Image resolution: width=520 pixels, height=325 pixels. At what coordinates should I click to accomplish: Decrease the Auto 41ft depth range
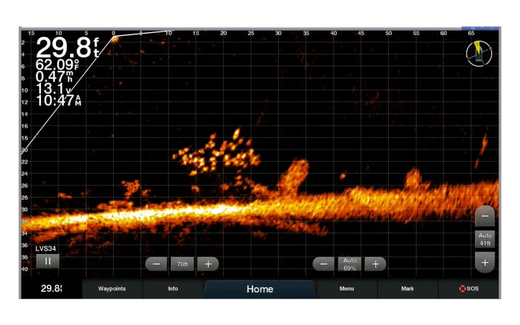[485, 216]
